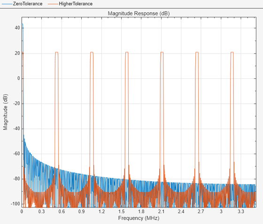Select the orange peak near 2.1 MHz

[162, 52]
